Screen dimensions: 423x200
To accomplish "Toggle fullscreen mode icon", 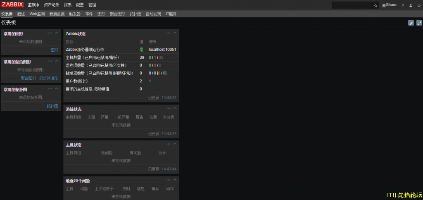I will click(419, 23).
